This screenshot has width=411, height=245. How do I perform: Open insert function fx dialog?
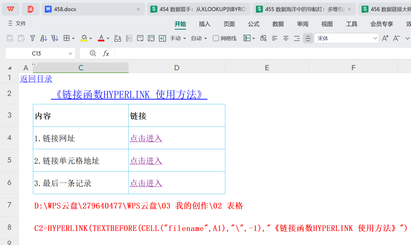coord(106,53)
